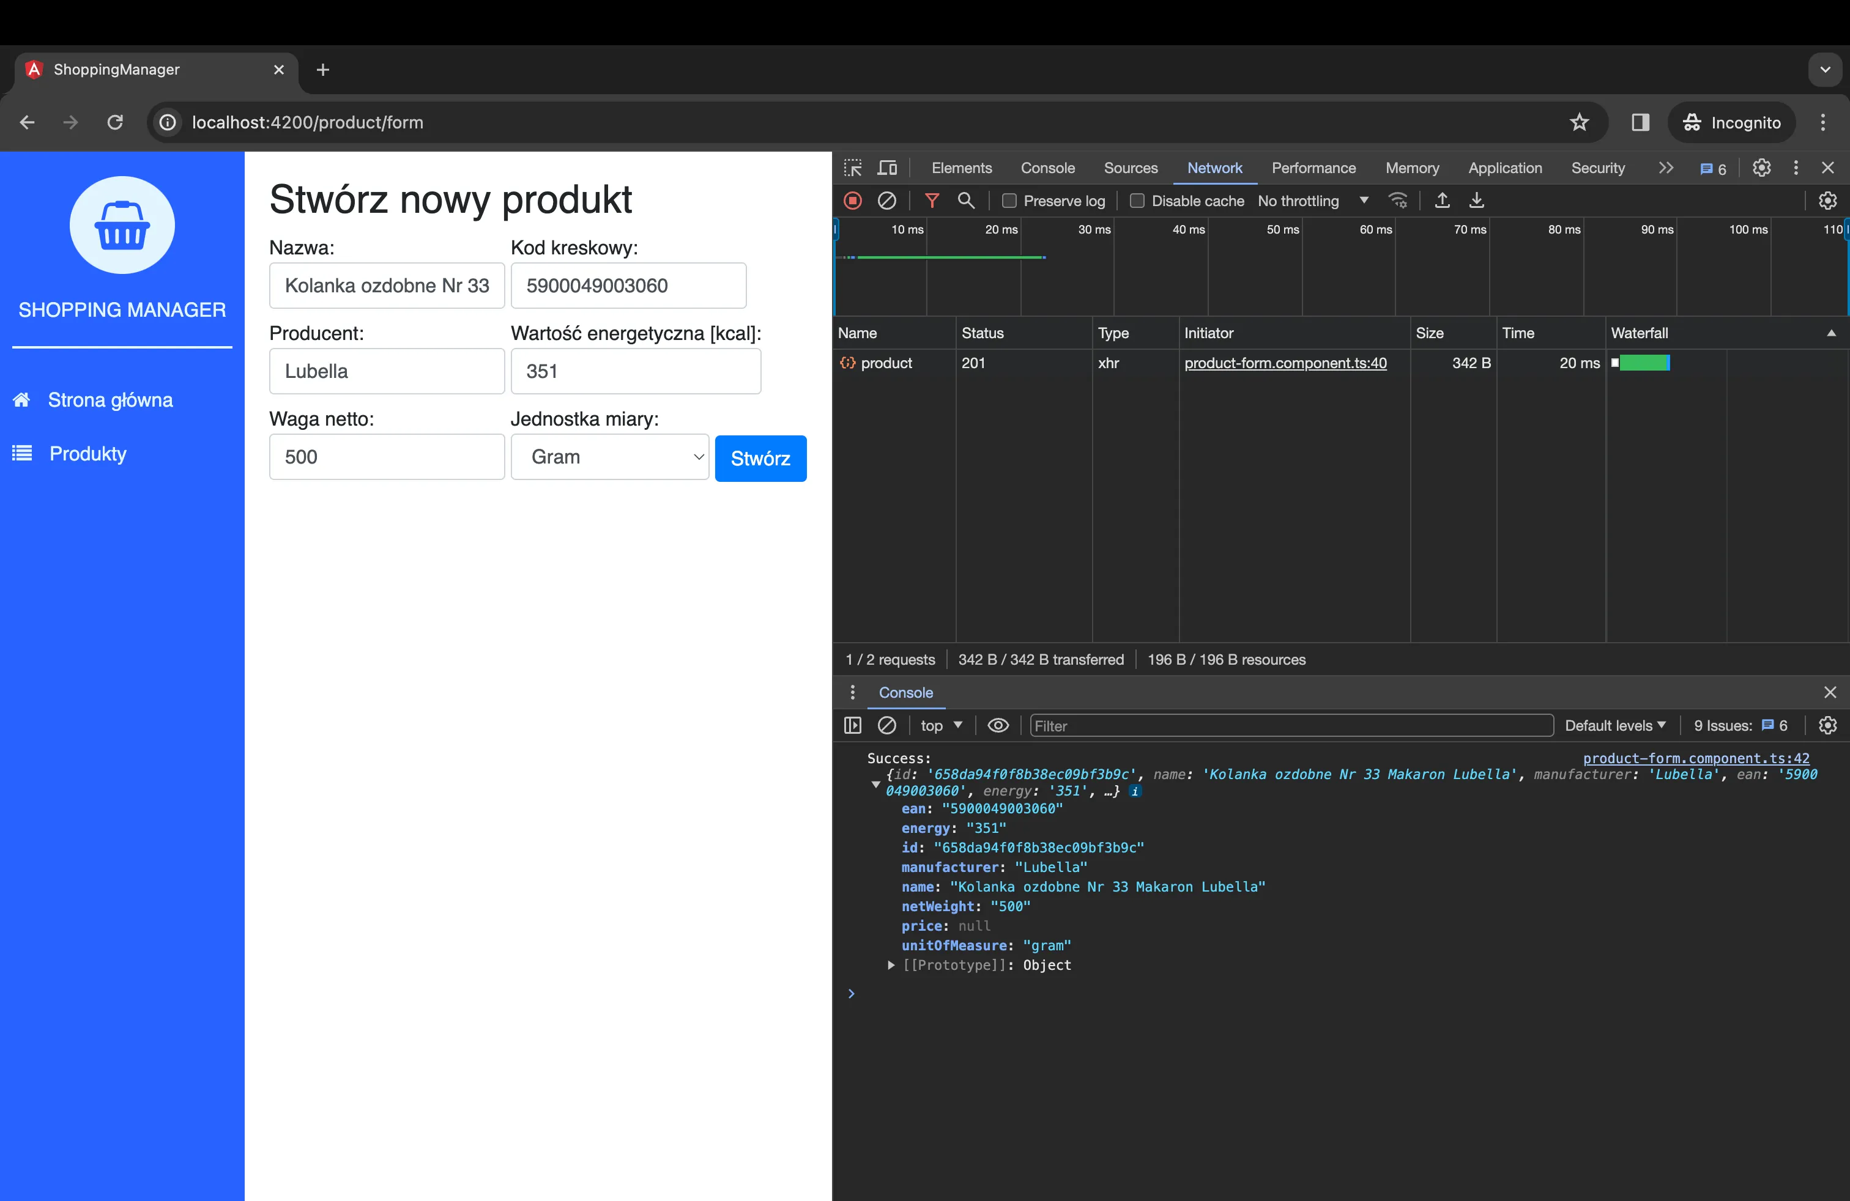
Task: Select the product request row
Action: tap(1341, 363)
